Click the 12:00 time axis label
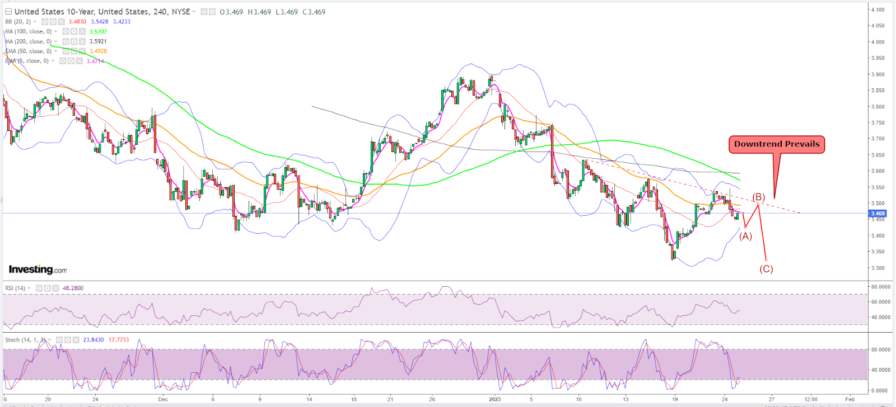The width and height of the screenshot is (896, 407). coord(810,399)
